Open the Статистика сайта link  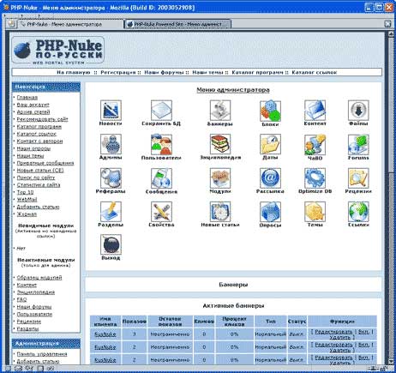[x=39, y=185]
